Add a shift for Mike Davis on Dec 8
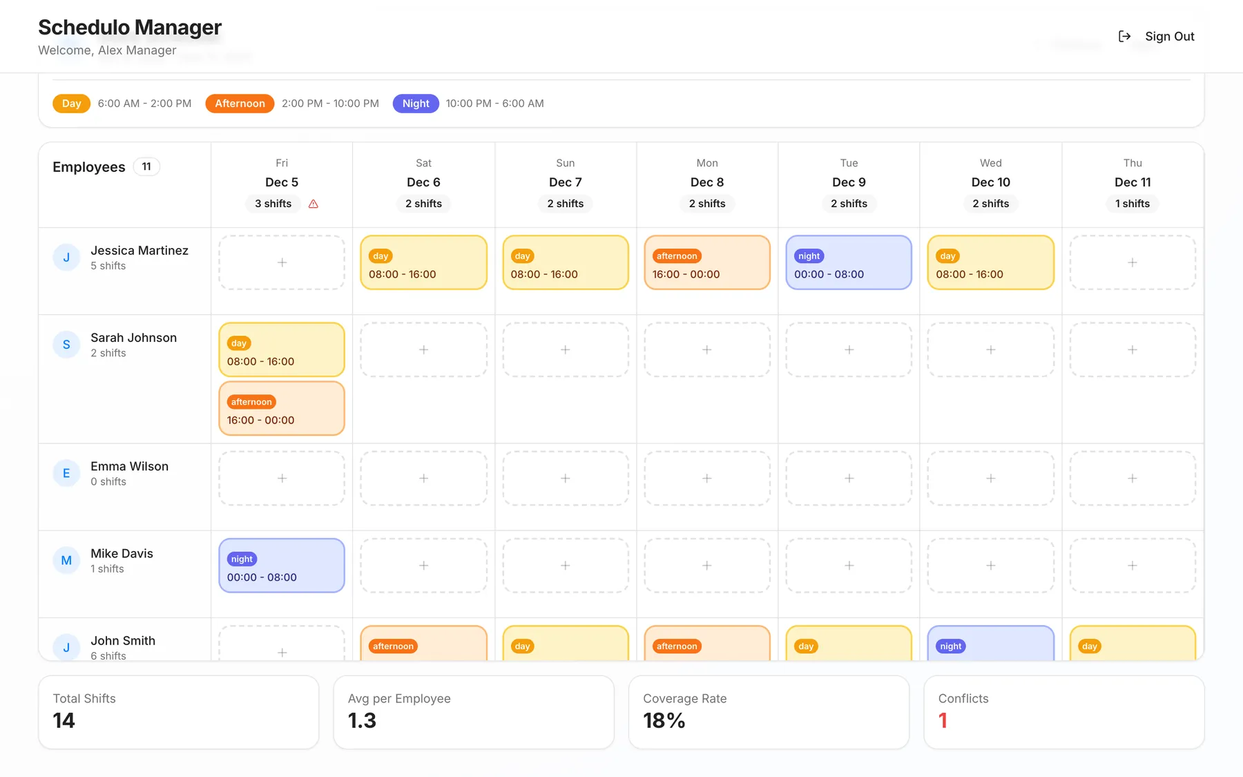This screenshot has height=777, width=1243. tap(707, 565)
